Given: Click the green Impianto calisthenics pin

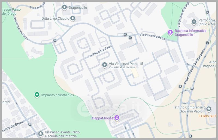Looking at the screenshot, I should click(37, 95).
